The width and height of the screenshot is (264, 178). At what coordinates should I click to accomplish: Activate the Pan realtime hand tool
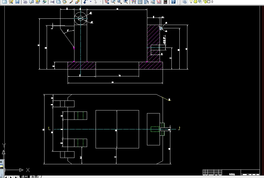tap(107, 2)
